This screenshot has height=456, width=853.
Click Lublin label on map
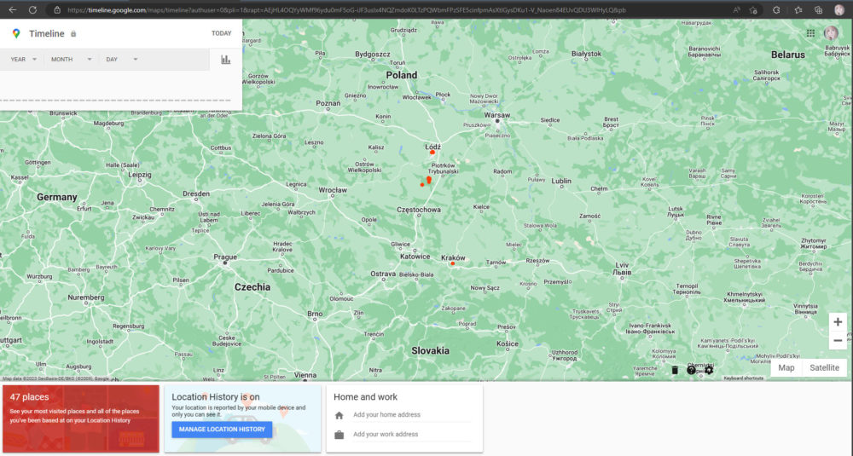(x=561, y=181)
